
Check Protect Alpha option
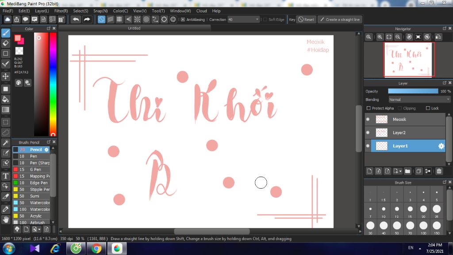point(369,108)
